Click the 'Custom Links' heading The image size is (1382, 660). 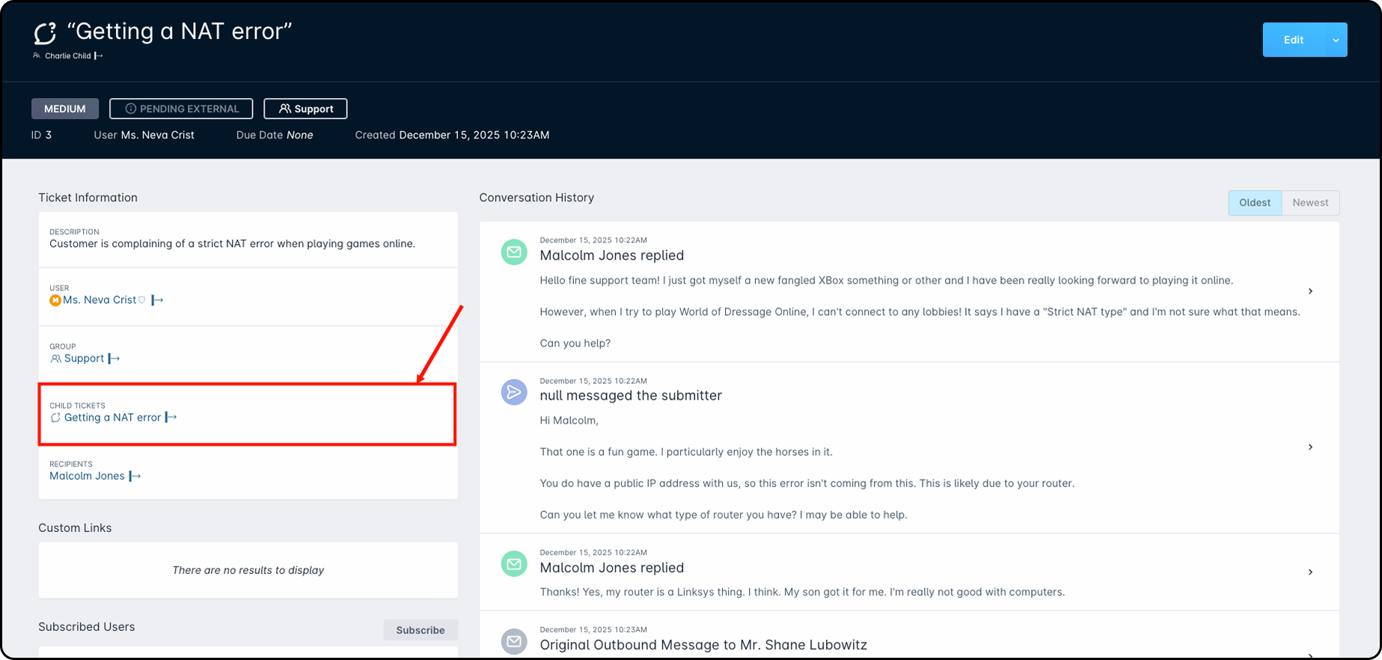[75, 528]
